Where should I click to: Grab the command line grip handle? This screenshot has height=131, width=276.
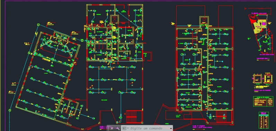108,128
